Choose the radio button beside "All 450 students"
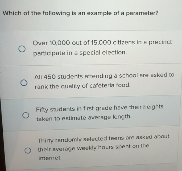The width and height of the screenshot is (182, 171). [24, 82]
